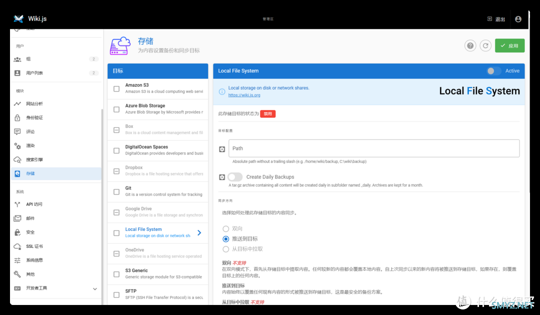Click the utilities (其他) wrench icon
Viewport: 540px width, 315px height.
[17, 274]
